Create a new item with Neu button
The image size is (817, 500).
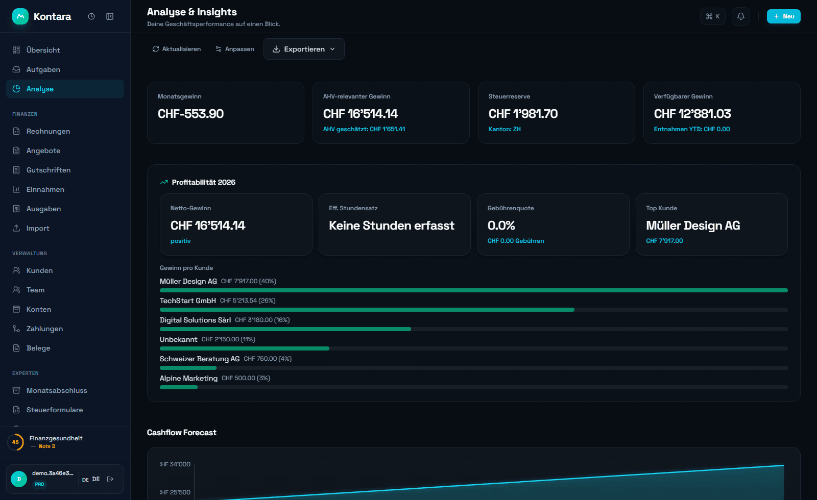784,16
